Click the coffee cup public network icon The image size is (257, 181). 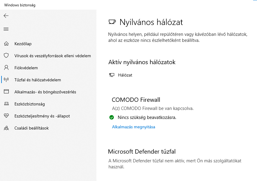pos(112,22)
